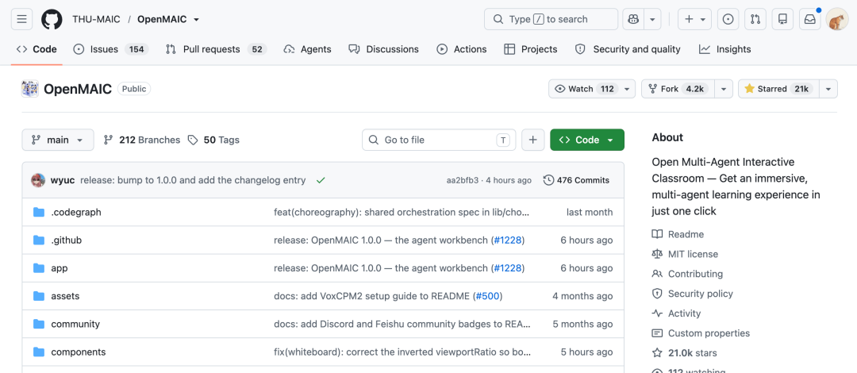Focus the Type / to search box

[x=551, y=19]
